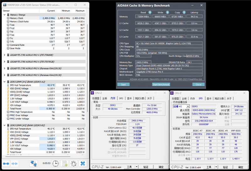Click Memory Clock Ratio 24.00 x current value
The image size is (251, 171).
(51, 22)
